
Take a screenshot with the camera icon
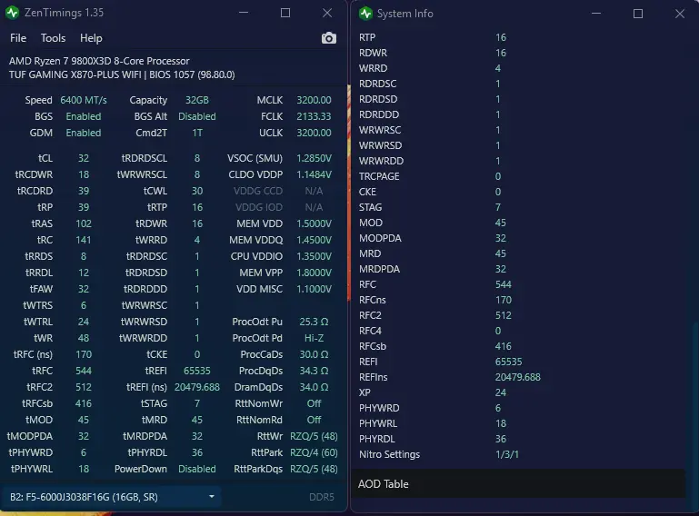328,38
